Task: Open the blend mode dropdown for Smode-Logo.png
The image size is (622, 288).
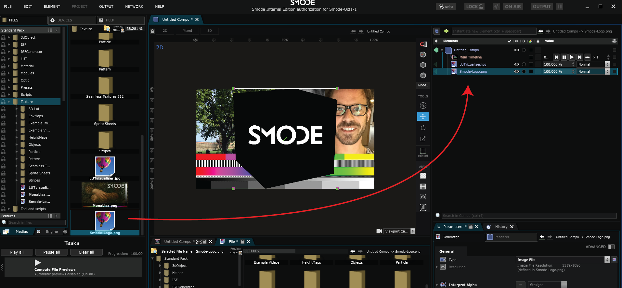Action: coord(593,71)
